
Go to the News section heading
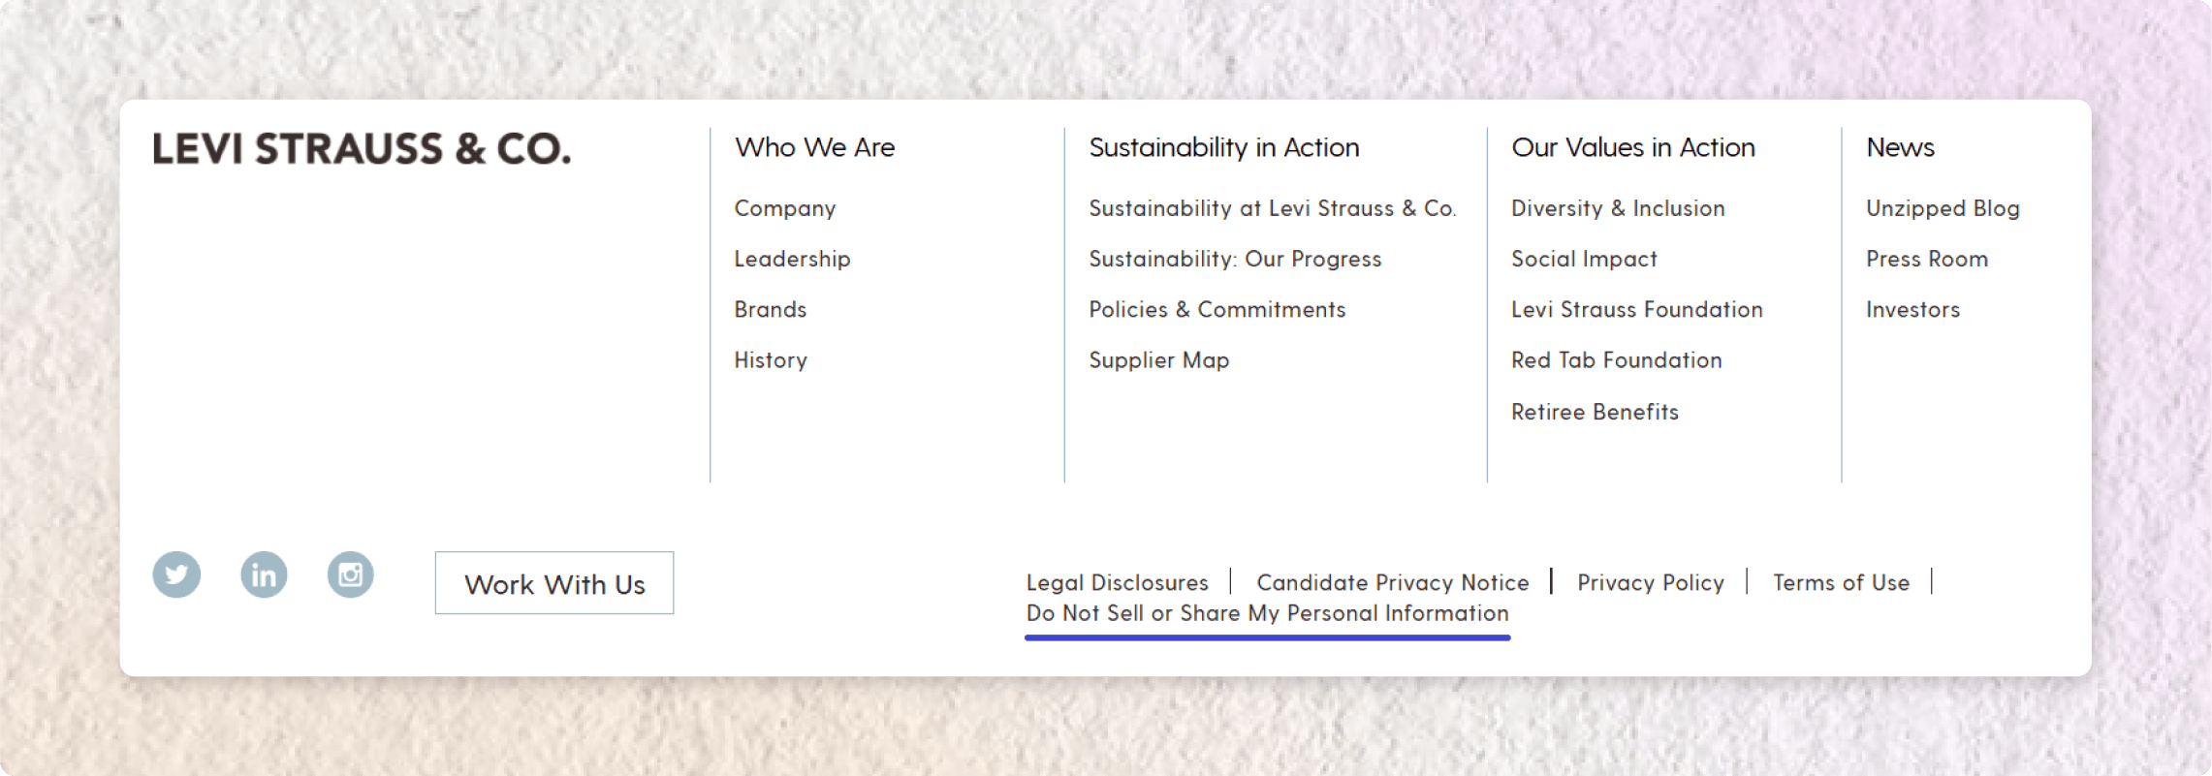pos(1900,147)
